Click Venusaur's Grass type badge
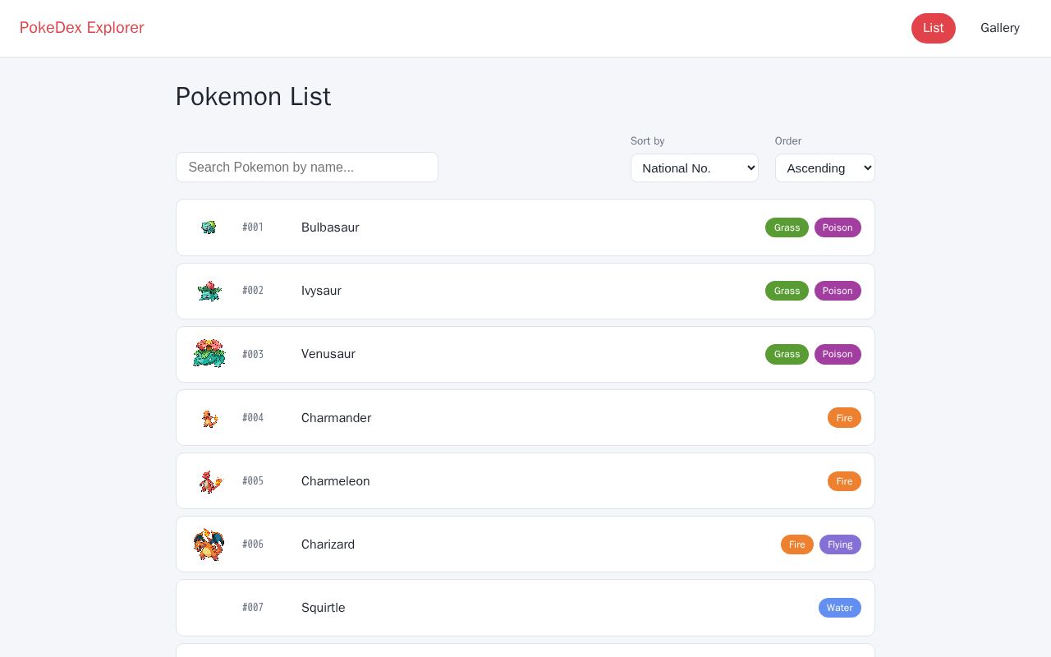This screenshot has width=1051, height=657. (787, 354)
